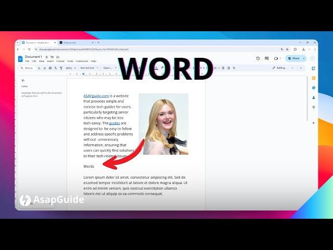
Task: Click the Share button
Action: [x=293, y=58]
